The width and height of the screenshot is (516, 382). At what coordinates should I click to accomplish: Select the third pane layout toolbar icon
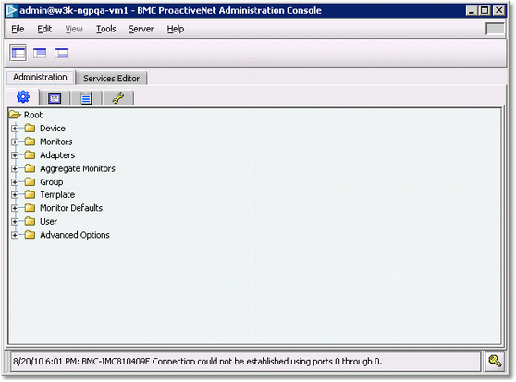[x=61, y=54]
